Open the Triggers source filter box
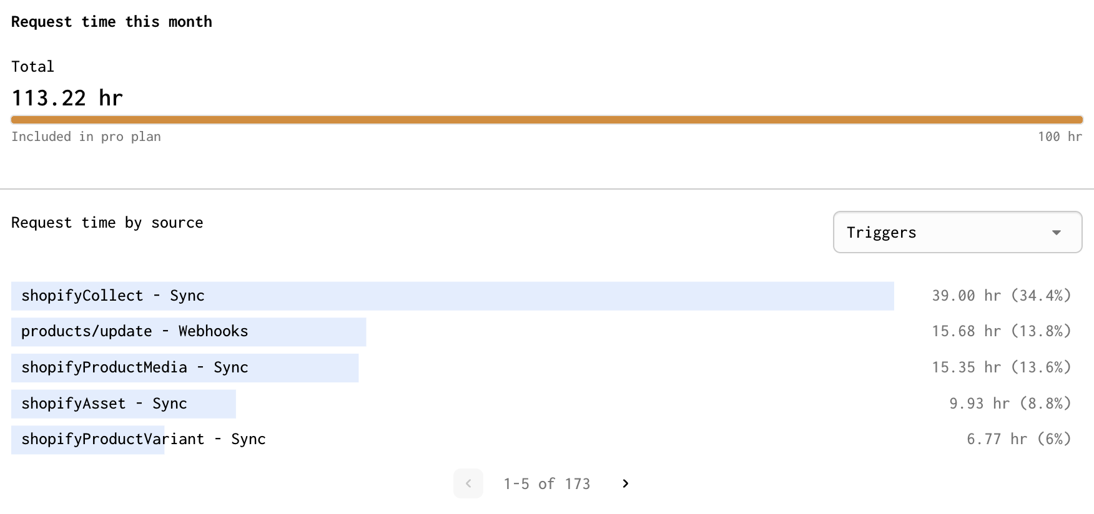 coord(958,232)
